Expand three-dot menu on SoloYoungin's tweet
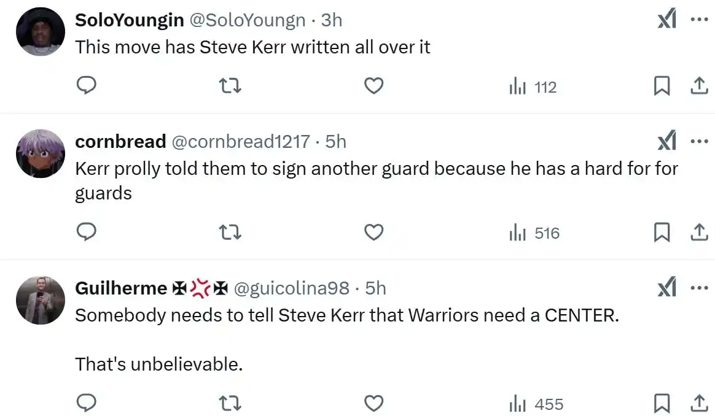 (x=699, y=20)
